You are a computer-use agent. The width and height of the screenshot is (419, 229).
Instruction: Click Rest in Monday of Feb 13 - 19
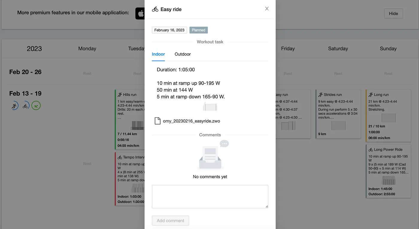click(87, 164)
